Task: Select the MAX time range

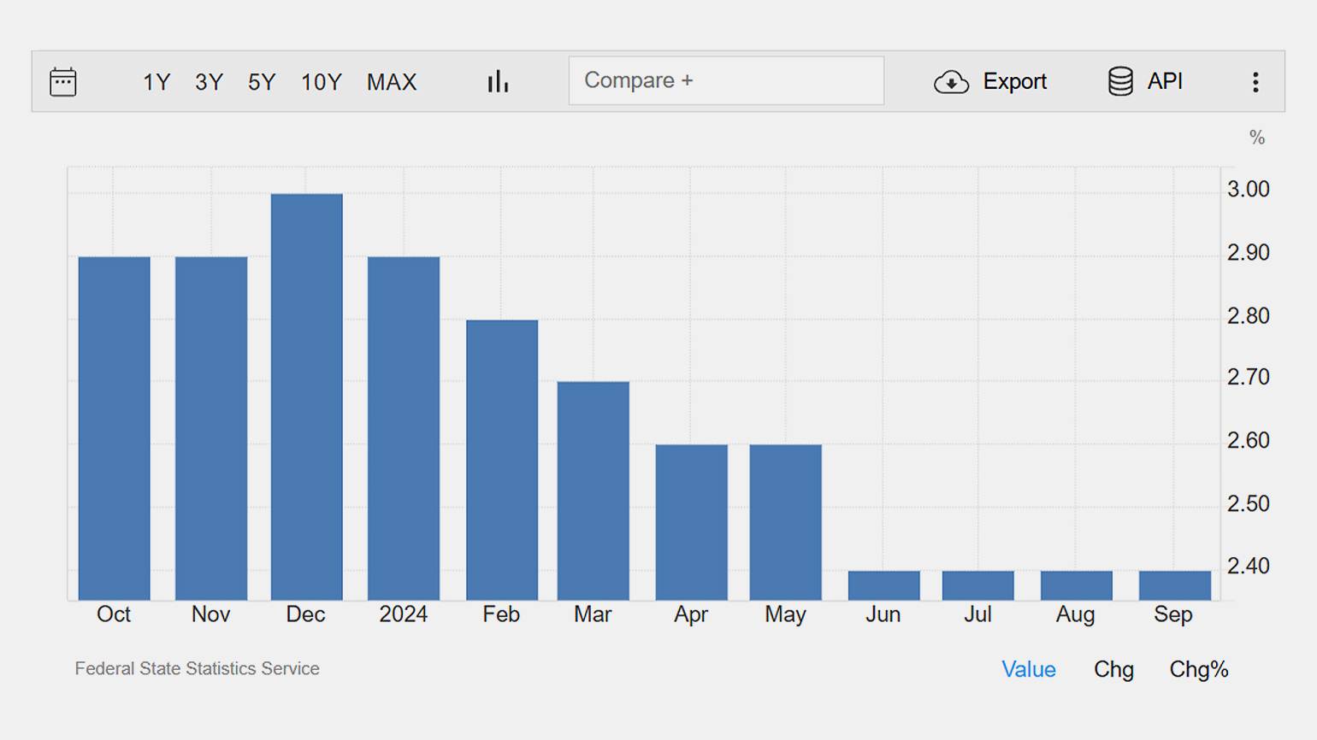Action: [392, 82]
